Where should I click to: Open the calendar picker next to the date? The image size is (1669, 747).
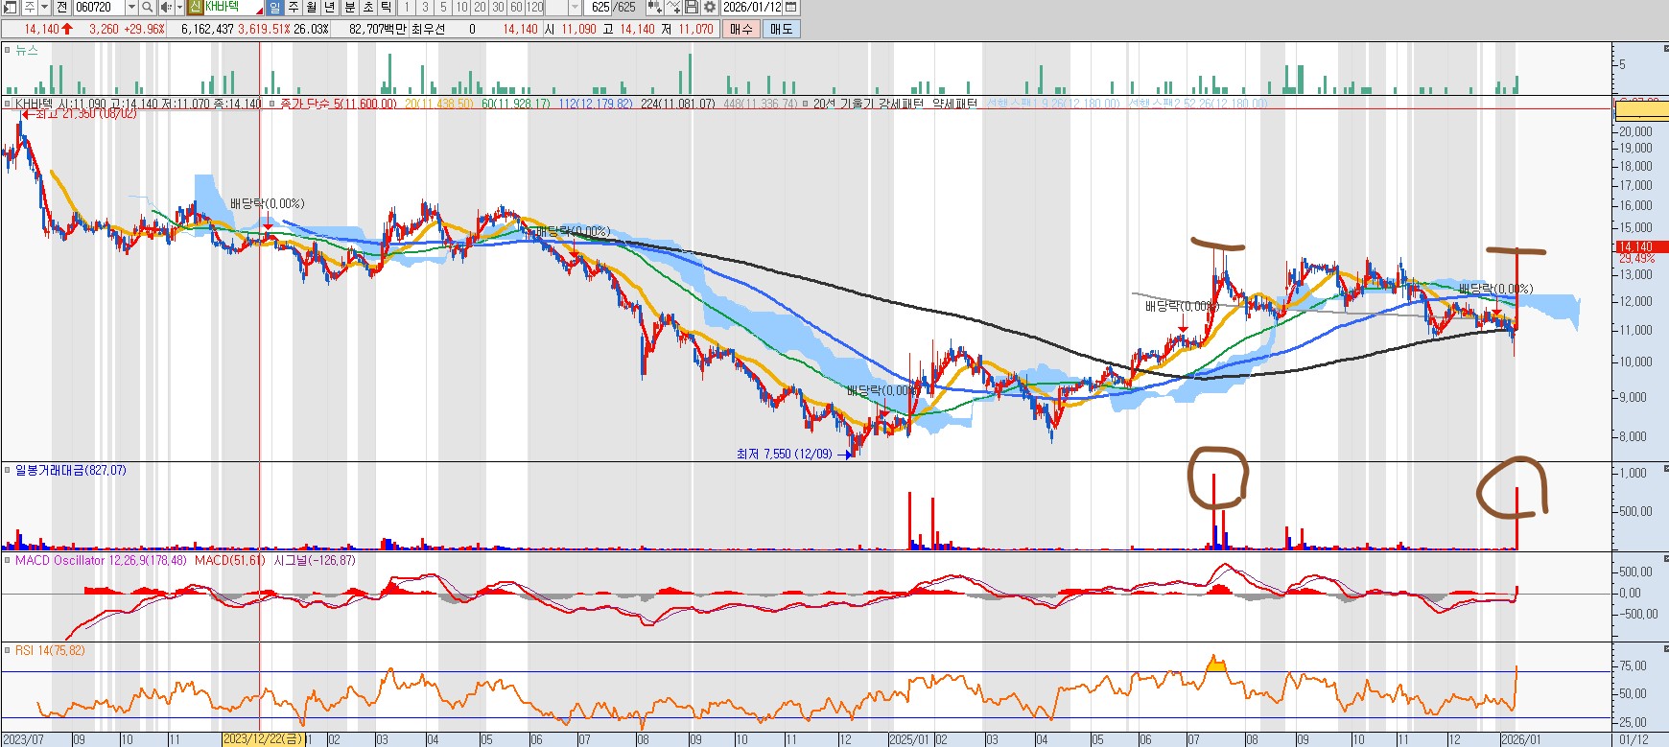(790, 7)
